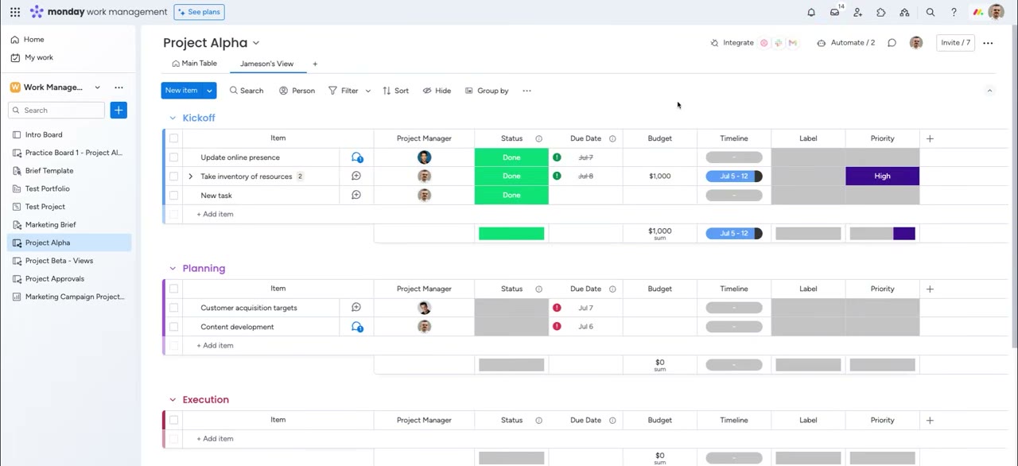Collapse the board header chevron
This screenshot has height=466, width=1018.
(989, 91)
